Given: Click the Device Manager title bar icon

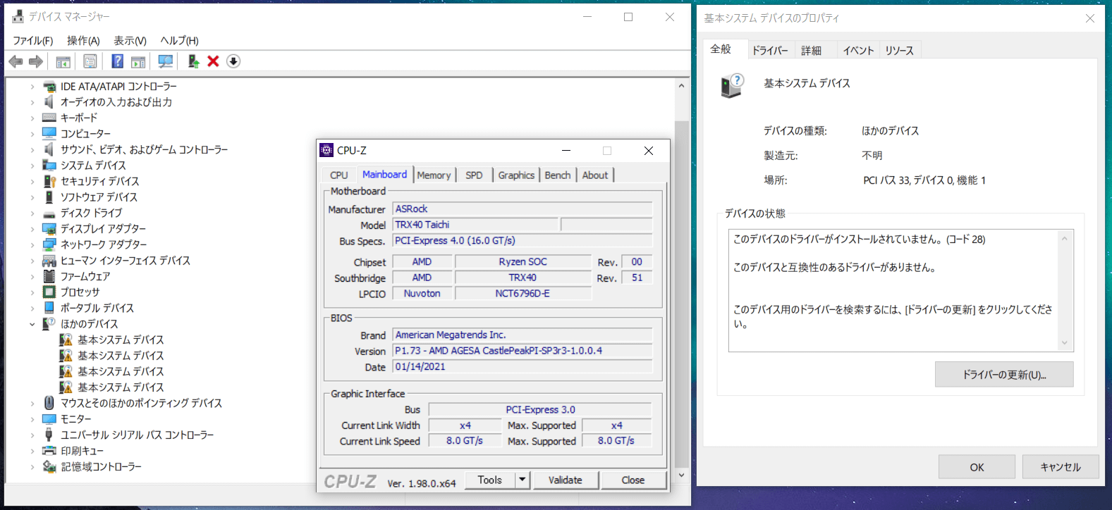Looking at the screenshot, I should (x=18, y=16).
